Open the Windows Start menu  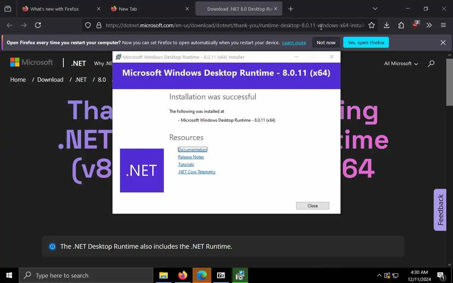[9, 275]
